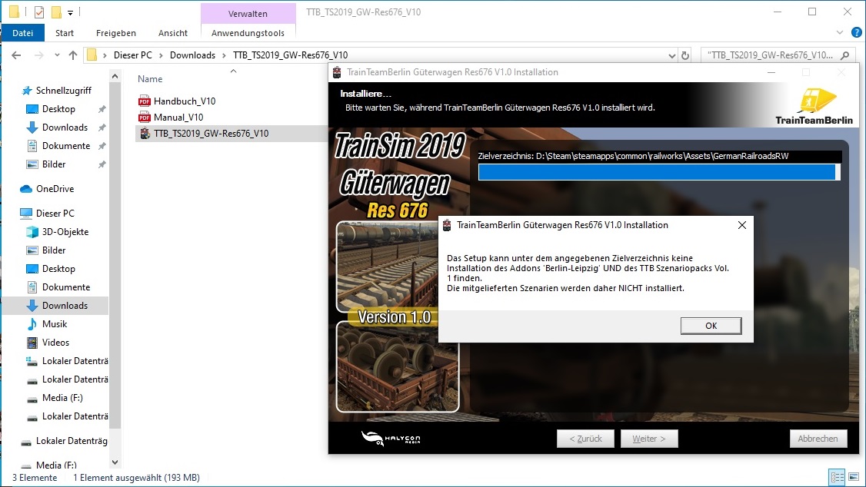Sort files by the Name column header
This screenshot has height=487, width=866.
coord(150,79)
